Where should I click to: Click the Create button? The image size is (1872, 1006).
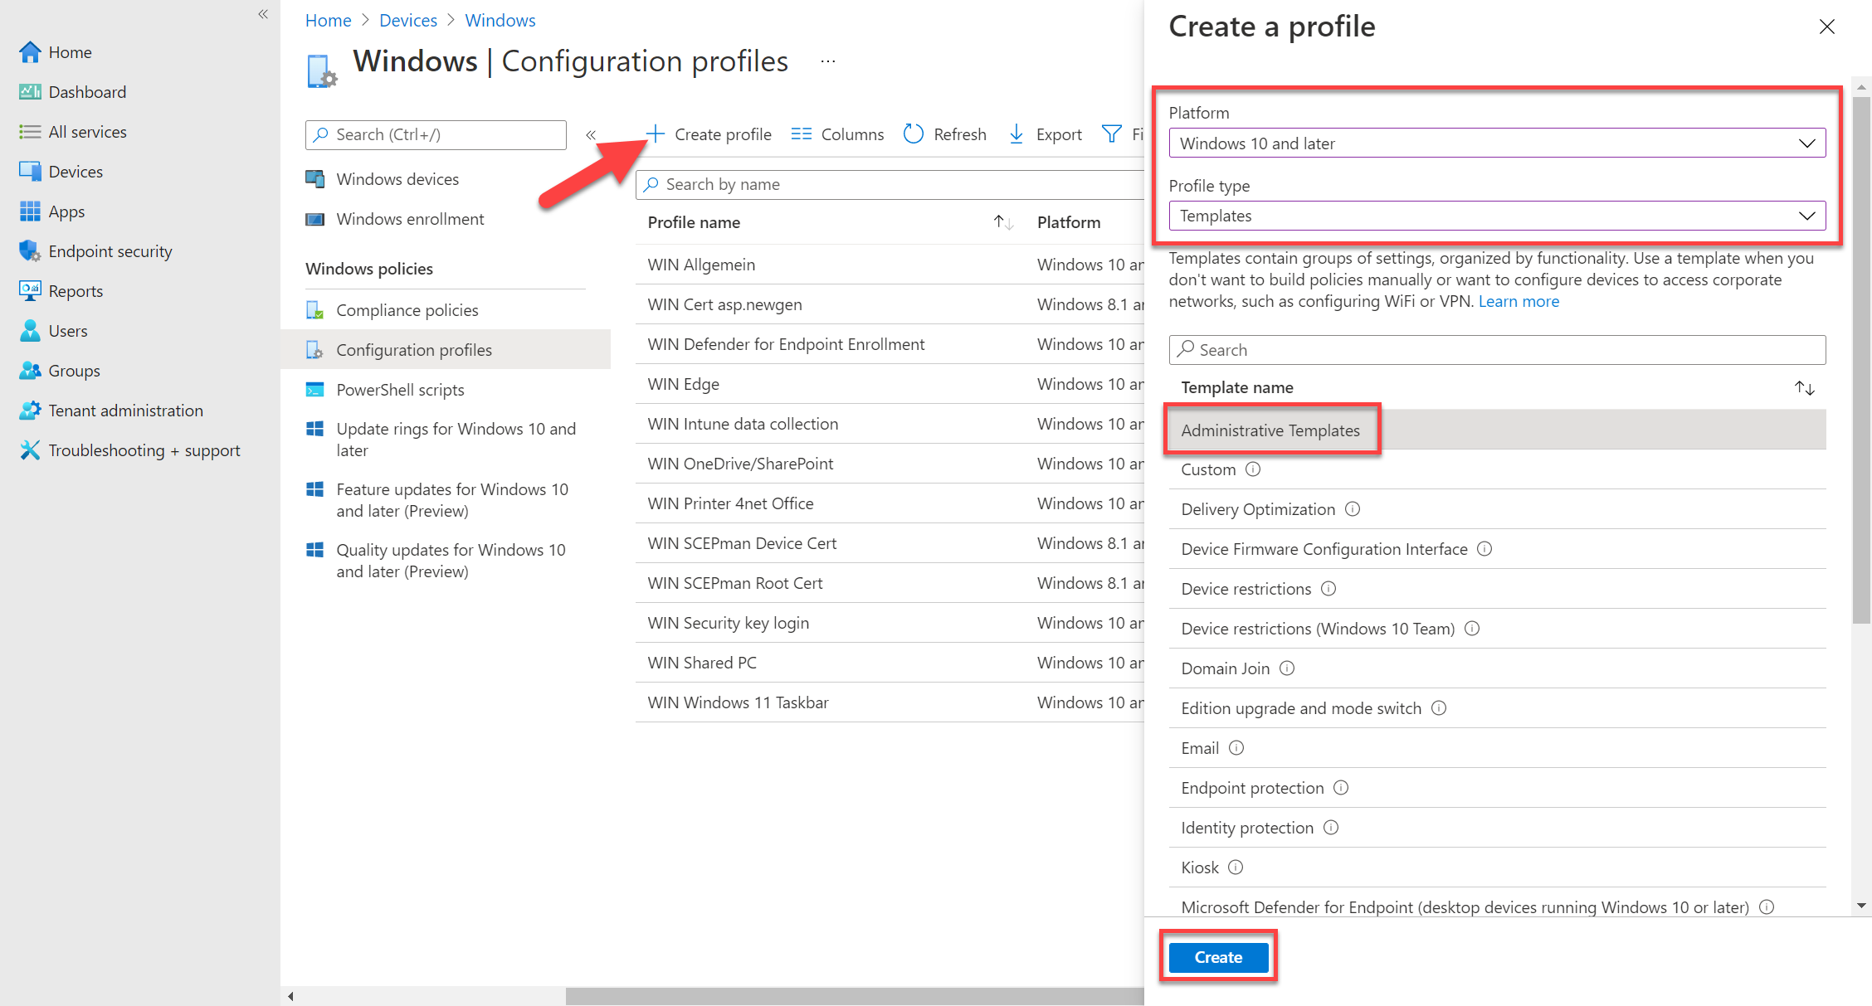[1217, 956]
